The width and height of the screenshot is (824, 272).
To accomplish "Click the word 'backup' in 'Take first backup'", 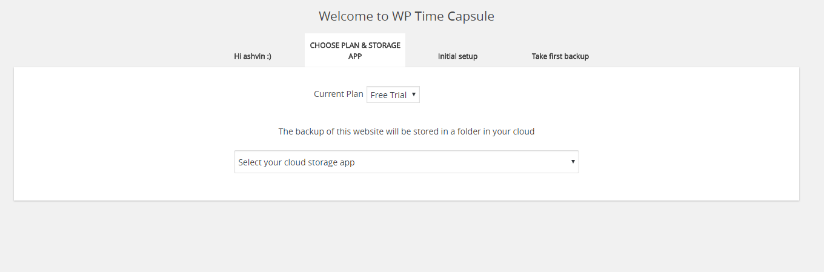I will tap(576, 56).
